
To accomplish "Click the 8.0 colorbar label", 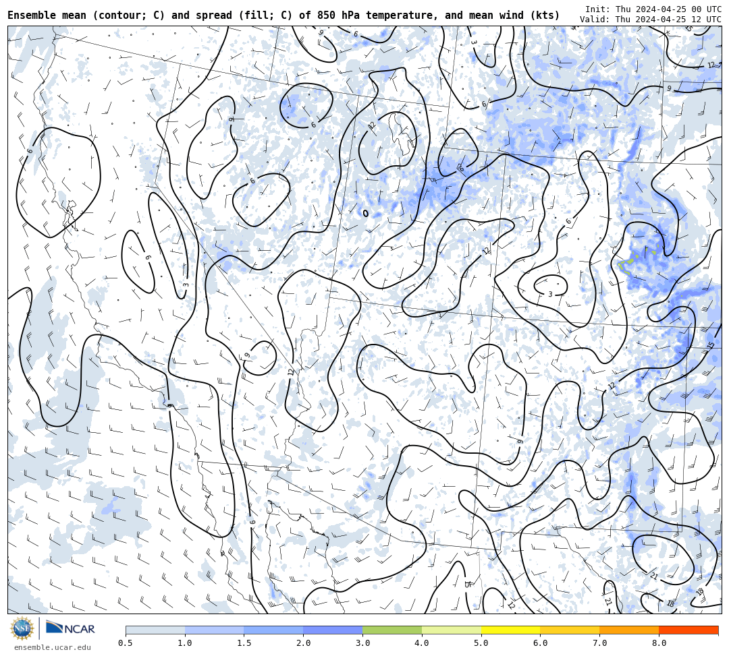I will click(659, 643).
